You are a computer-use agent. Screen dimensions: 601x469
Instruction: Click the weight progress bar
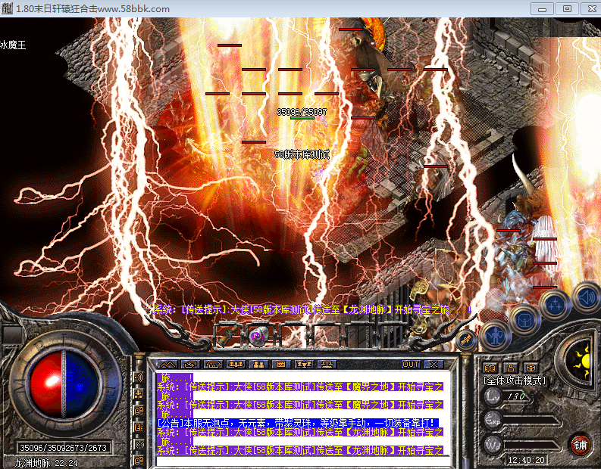531,445
